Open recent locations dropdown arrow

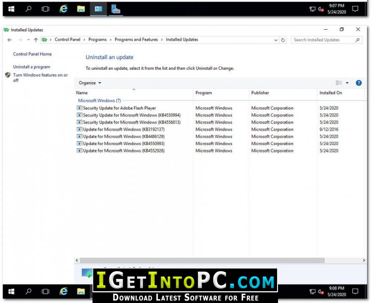[28, 40]
